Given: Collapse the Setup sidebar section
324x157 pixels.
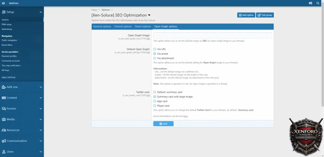Looking at the screenshot, I should pyautogui.click(x=41, y=12).
